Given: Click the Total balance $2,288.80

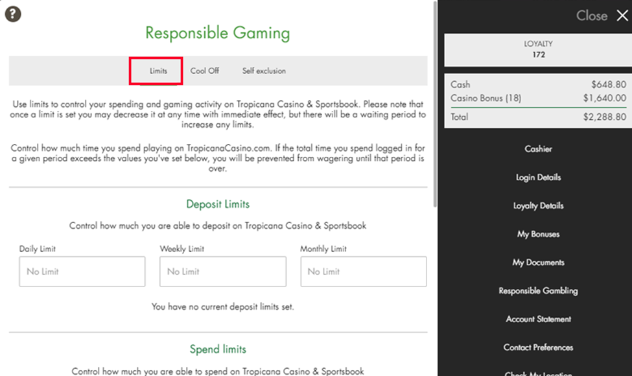Looking at the screenshot, I should [605, 117].
